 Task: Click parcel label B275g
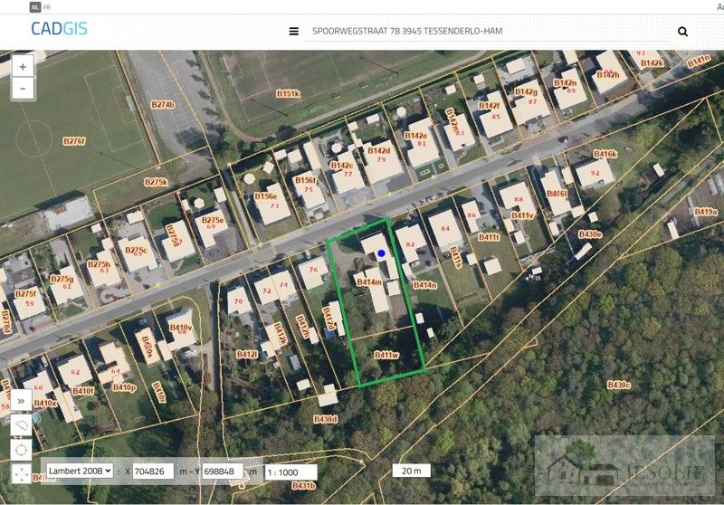(x=62, y=279)
